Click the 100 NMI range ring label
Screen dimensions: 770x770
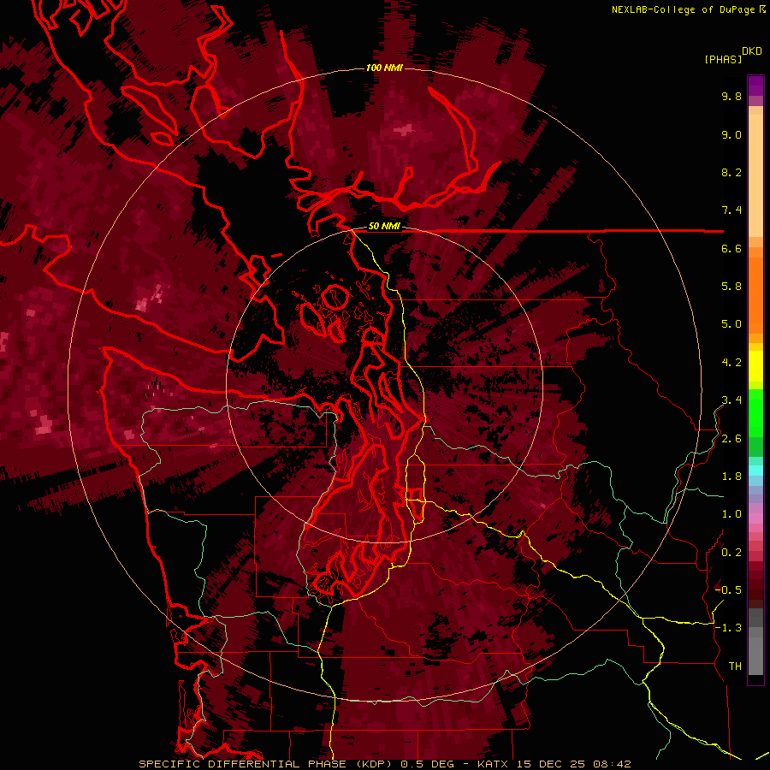(x=384, y=68)
